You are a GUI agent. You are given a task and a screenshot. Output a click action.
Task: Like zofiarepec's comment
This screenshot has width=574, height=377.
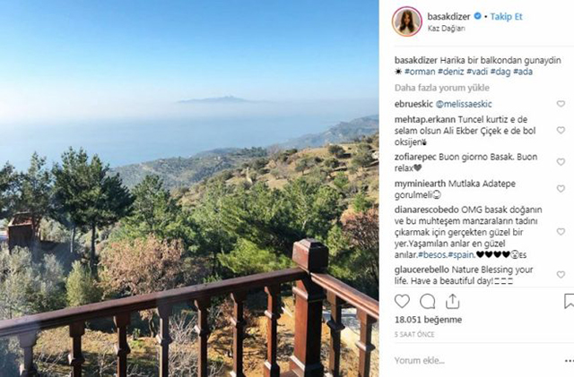click(561, 161)
